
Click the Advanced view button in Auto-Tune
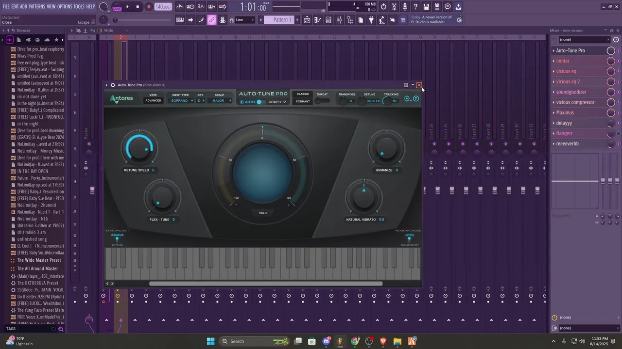[153, 101]
